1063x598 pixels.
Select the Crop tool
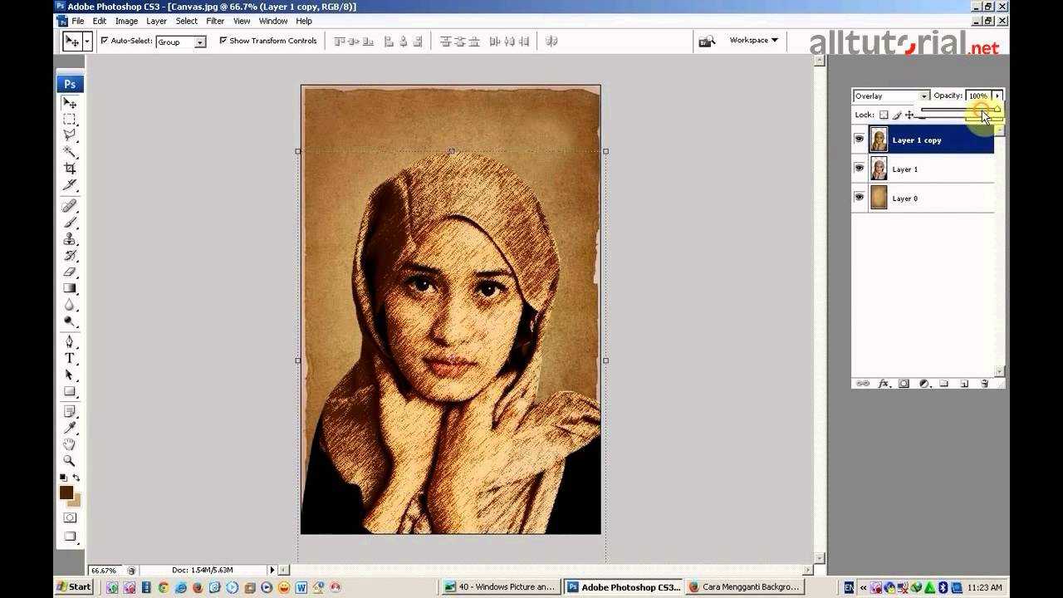70,169
